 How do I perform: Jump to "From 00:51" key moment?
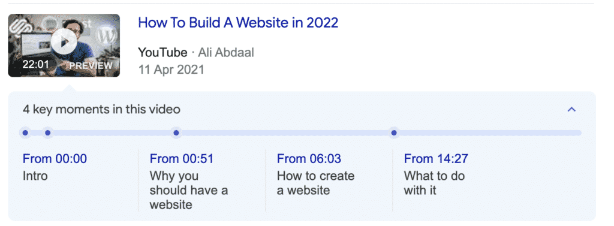coord(182,159)
